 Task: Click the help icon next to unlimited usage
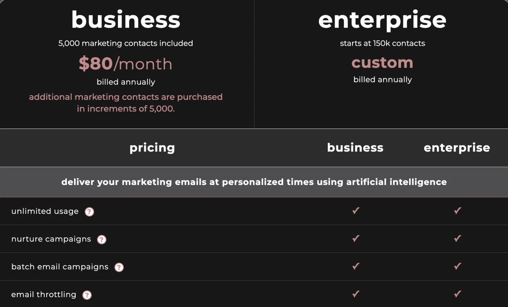click(89, 212)
